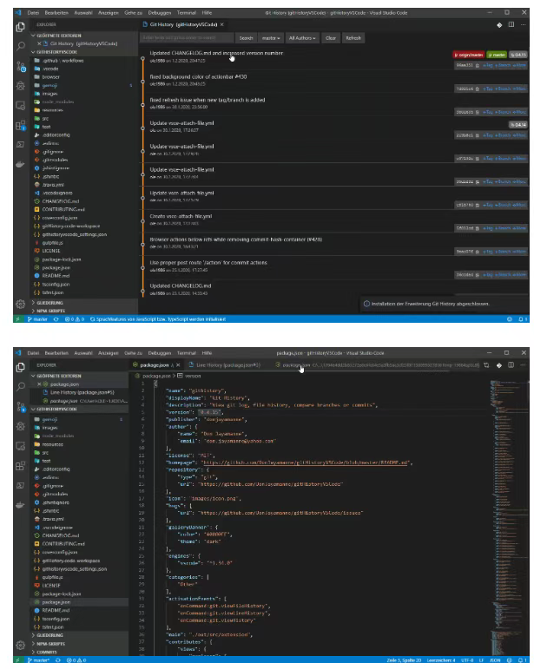The width and height of the screenshot is (534, 669).
Task: Open Source Control view in top window
Action: coord(21,66)
